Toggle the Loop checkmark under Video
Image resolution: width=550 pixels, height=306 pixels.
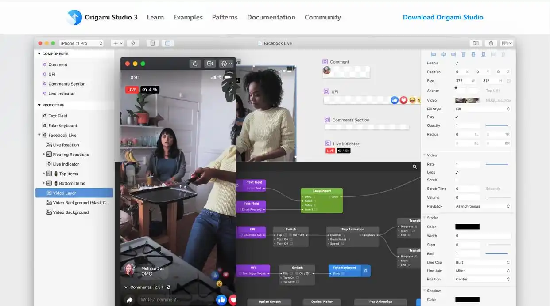coord(457,172)
